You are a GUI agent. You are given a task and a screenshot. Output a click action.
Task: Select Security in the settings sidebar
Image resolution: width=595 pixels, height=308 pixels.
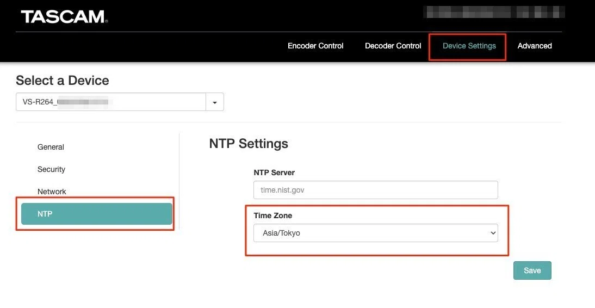[51, 169]
